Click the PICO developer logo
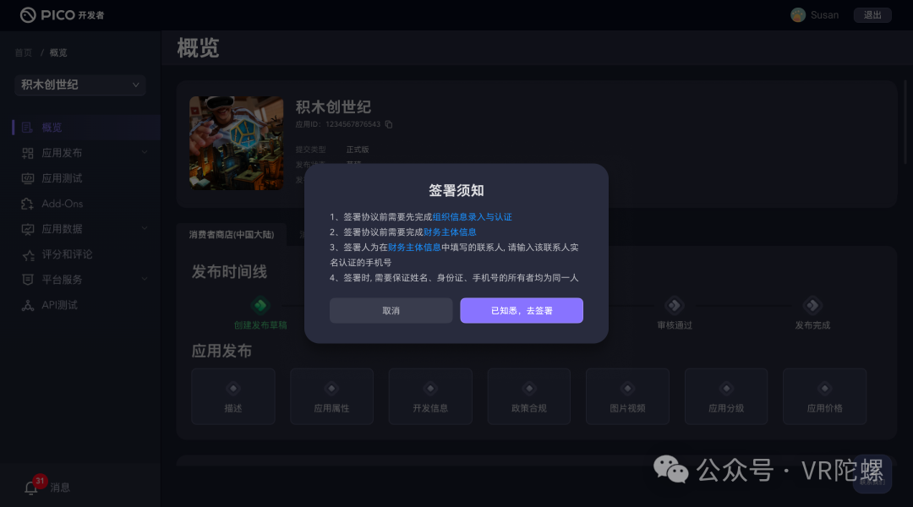The width and height of the screenshot is (913, 507). [62, 15]
